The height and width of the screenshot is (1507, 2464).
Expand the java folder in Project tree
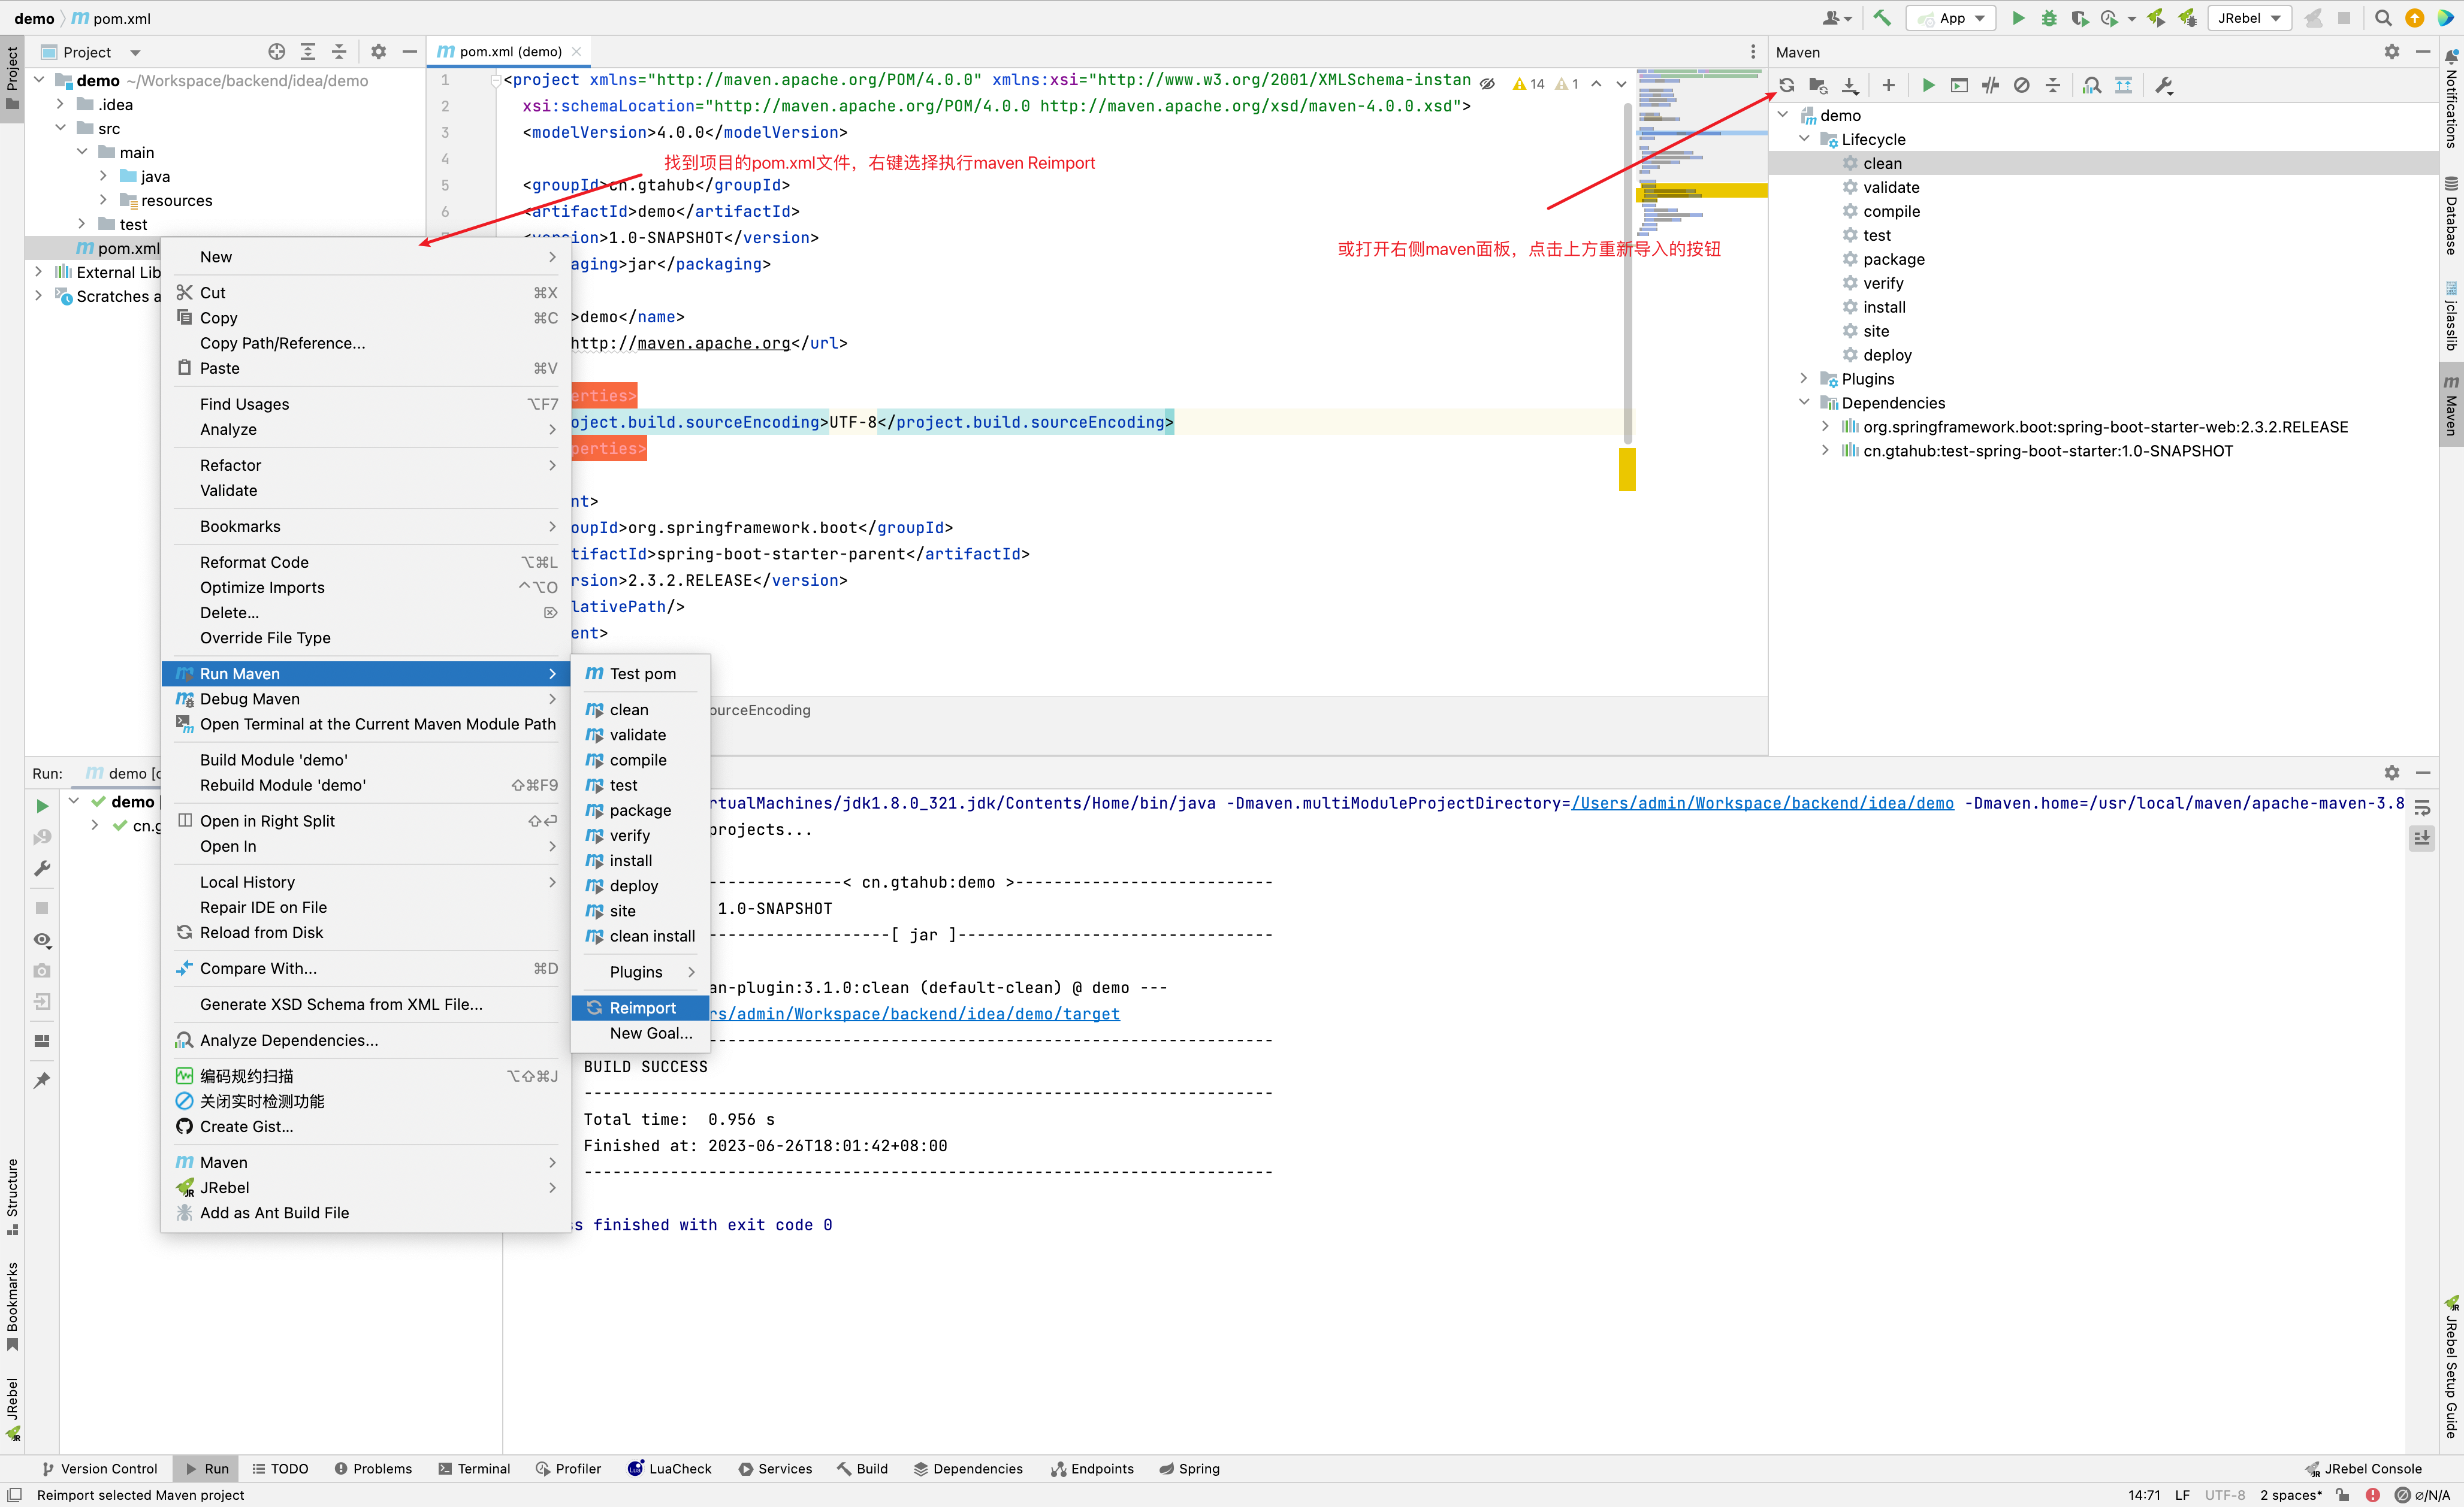click(x=103, y=176)
